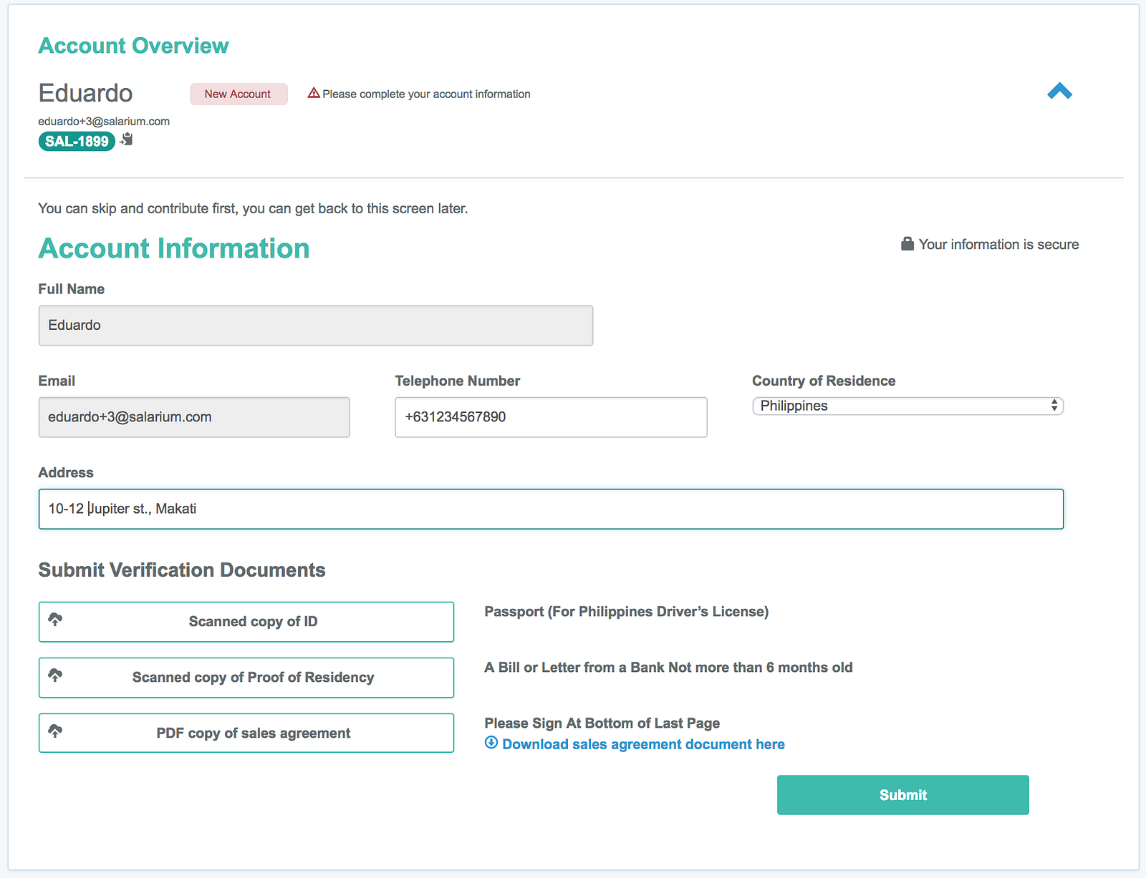The width and height of the screenshot is (1146, 878).
Task: Click the Scanned copy of ID upload button
Action: [x=246, y=622]
